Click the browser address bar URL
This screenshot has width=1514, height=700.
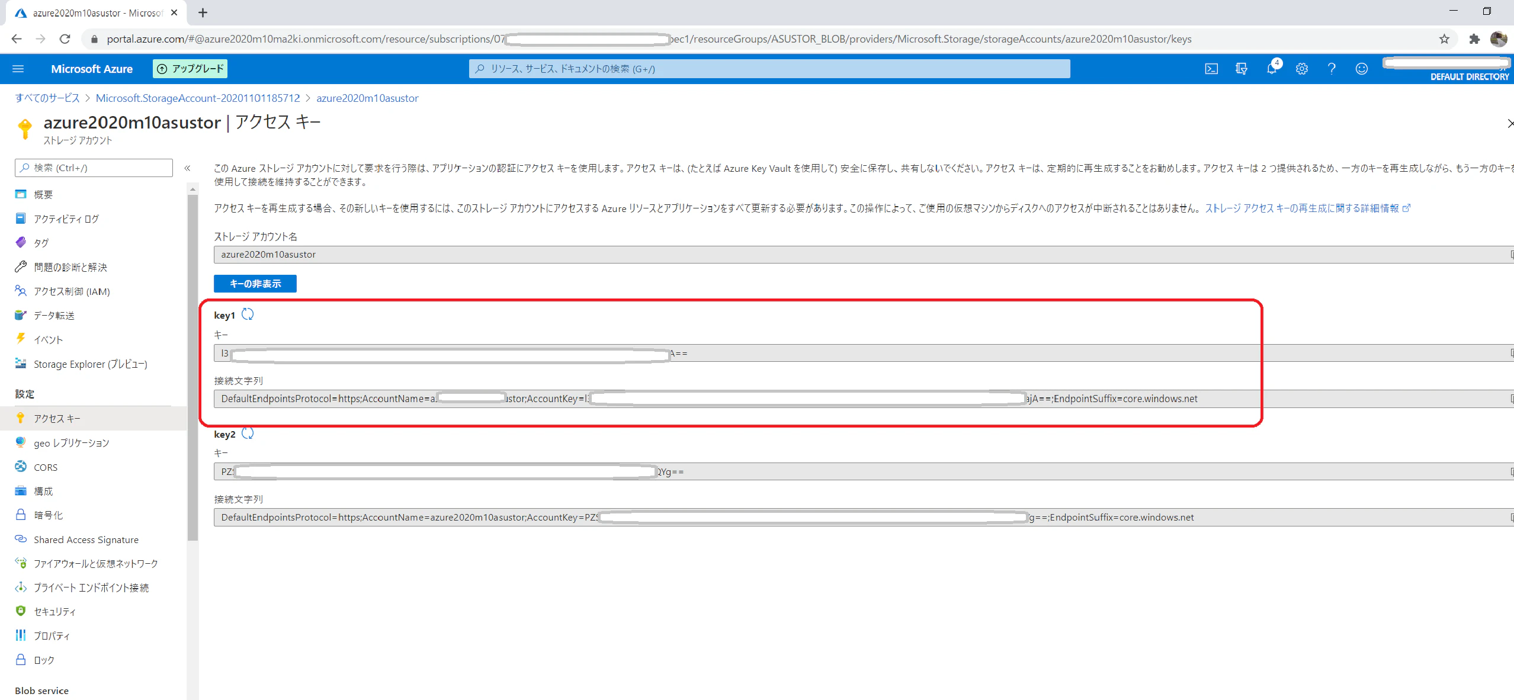click(x=649, y=39)
